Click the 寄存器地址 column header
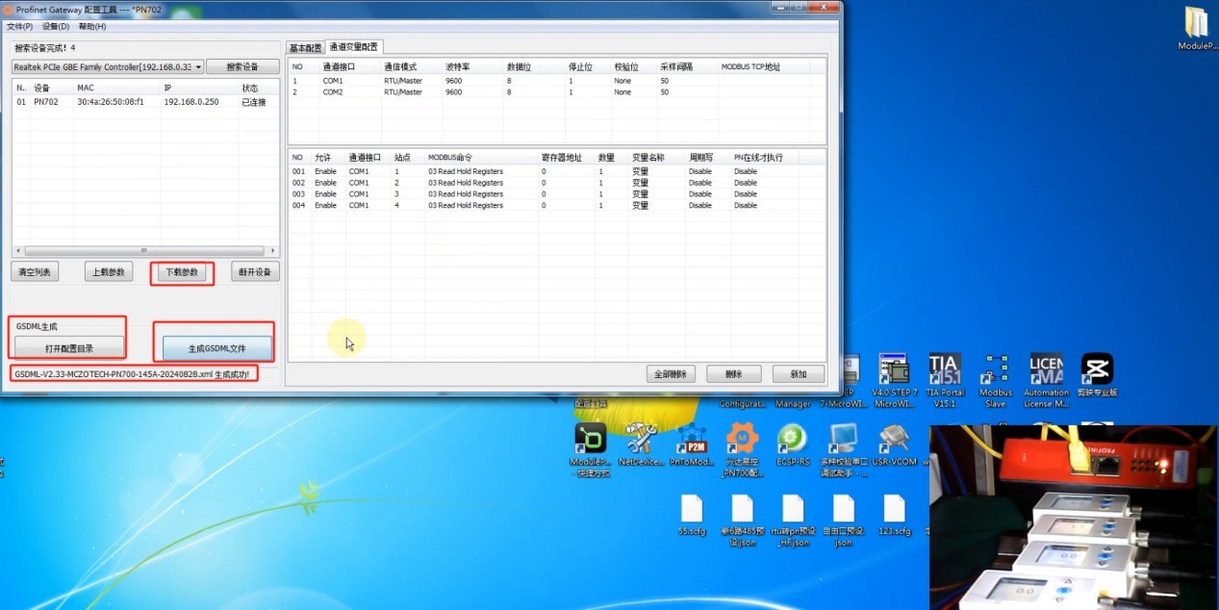 (567, 157)
